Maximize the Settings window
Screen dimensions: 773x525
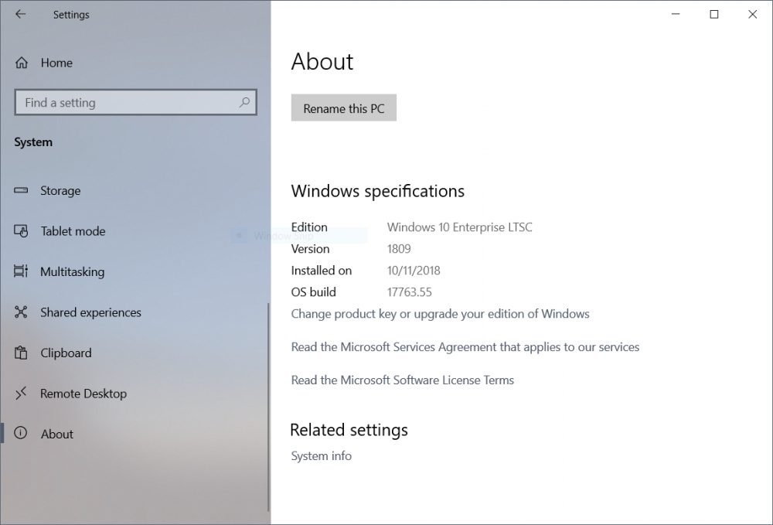click(x=713, y=14)
